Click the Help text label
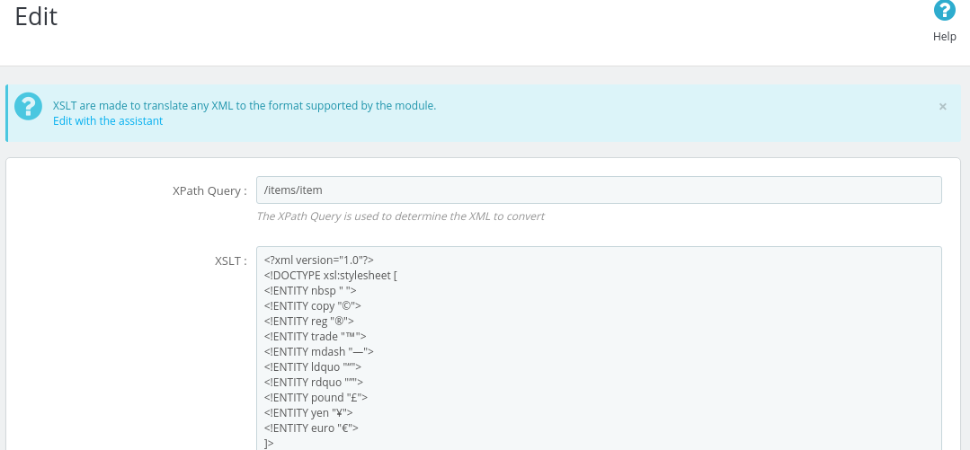This screenshot has height=450, width=970. tap(944, 37)
